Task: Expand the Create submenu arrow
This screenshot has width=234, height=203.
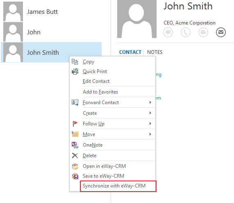Action: [150, 113]
